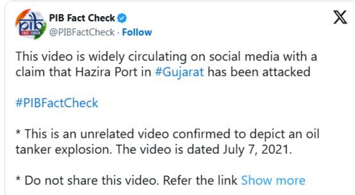Image resolution: width=355 pixels, height=195 pixels.
Task: Open the PIB Fact Check profile avatar
Action: tap(31, 25)
